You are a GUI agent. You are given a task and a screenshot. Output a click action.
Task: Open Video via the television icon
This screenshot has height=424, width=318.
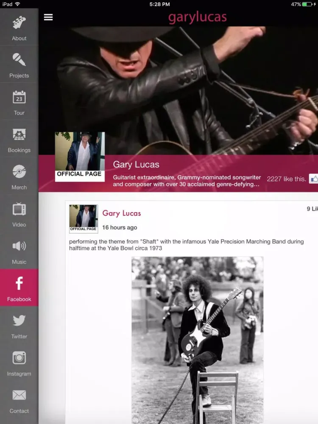(x=19, y=209)
